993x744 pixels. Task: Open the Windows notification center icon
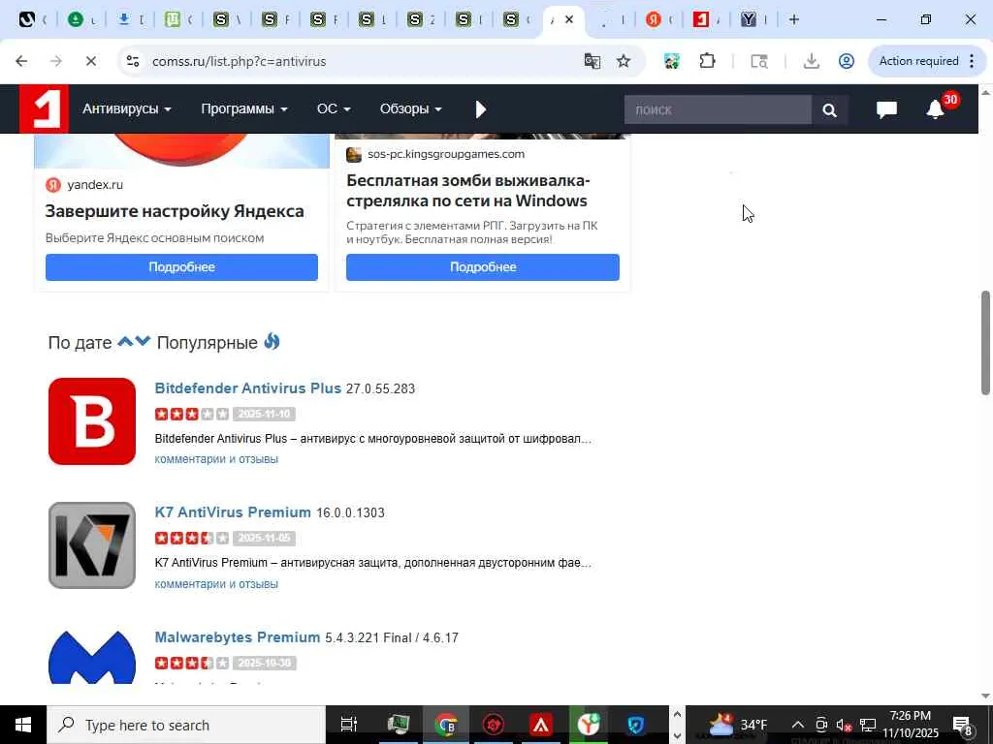click(962, 725)
